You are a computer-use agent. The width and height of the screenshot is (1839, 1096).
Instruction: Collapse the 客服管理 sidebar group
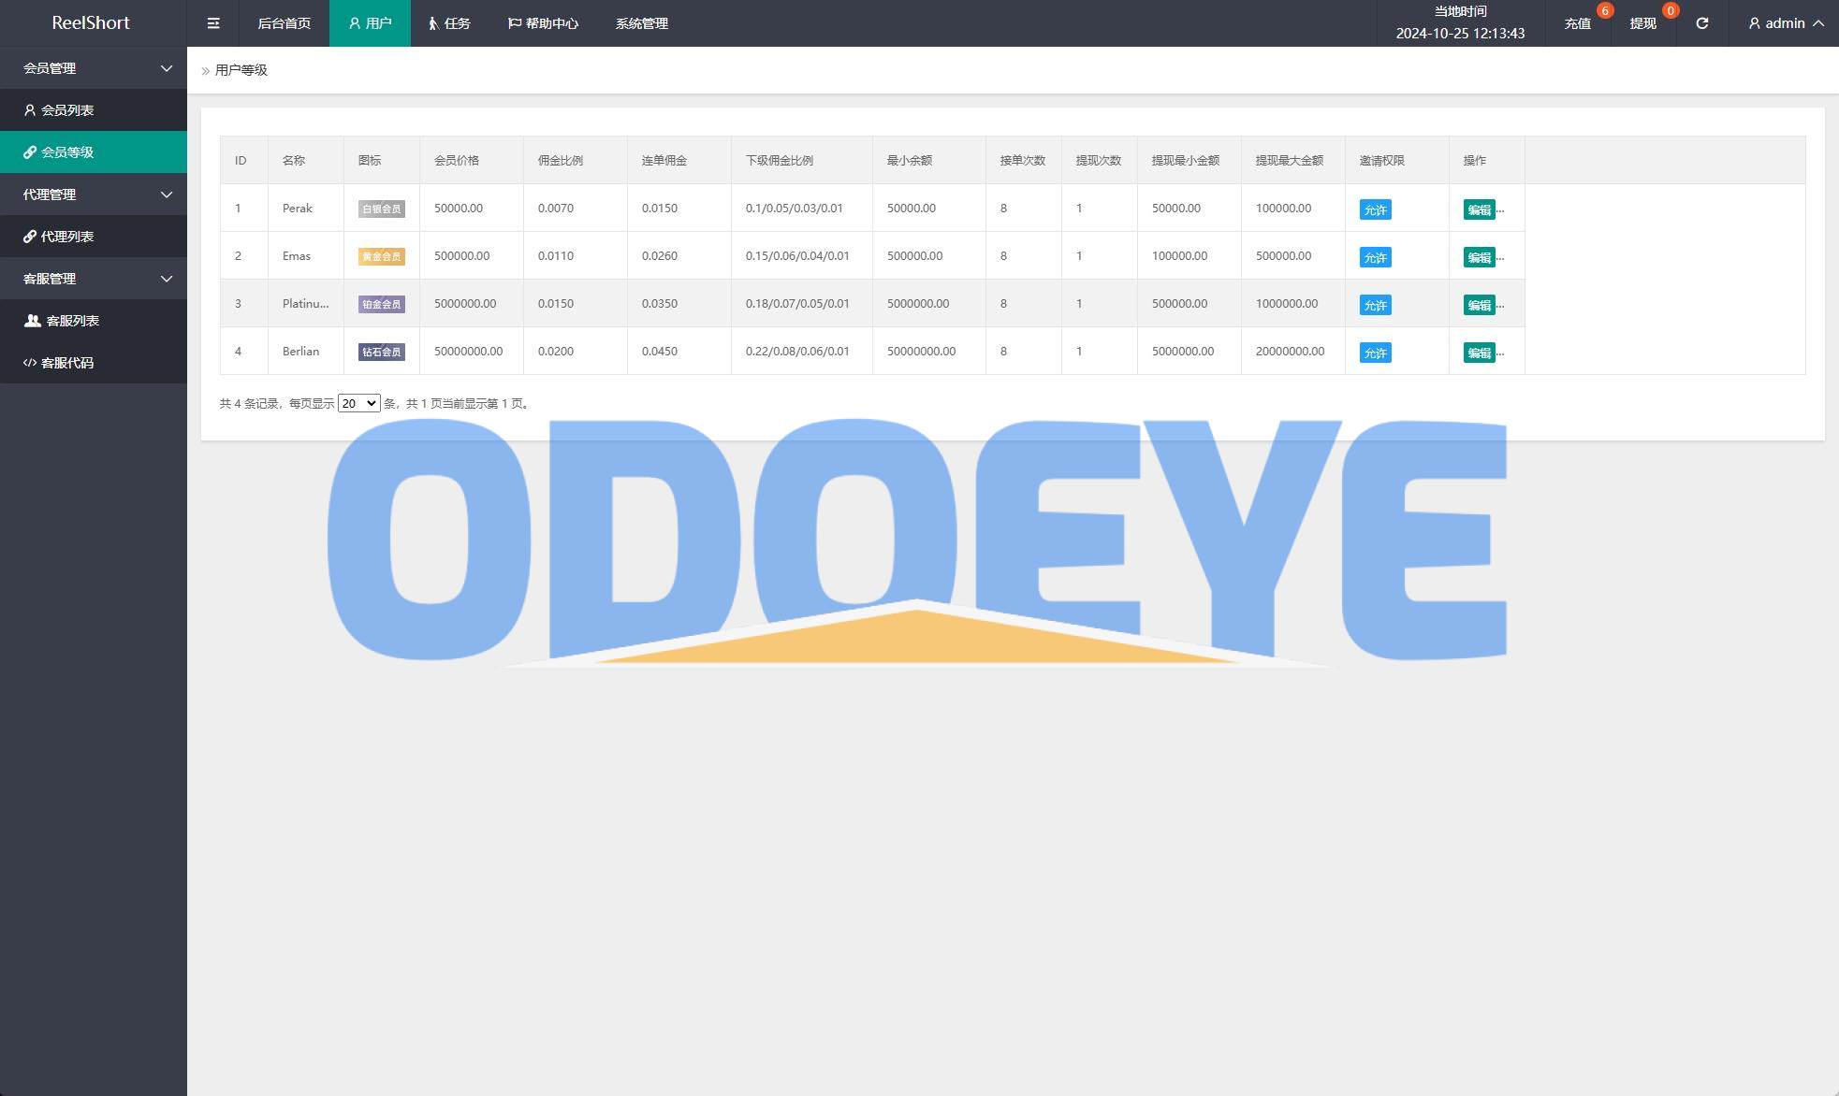[94, 279]
